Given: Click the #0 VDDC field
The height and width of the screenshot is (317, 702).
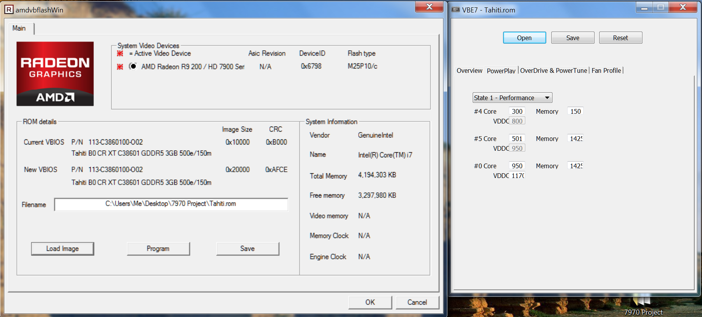Looking at the screenshot, I should point(517,176).
